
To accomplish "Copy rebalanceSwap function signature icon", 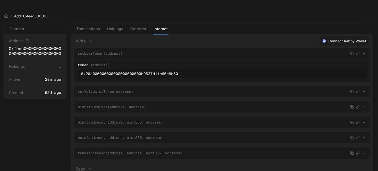I will (x=352, y=153).
